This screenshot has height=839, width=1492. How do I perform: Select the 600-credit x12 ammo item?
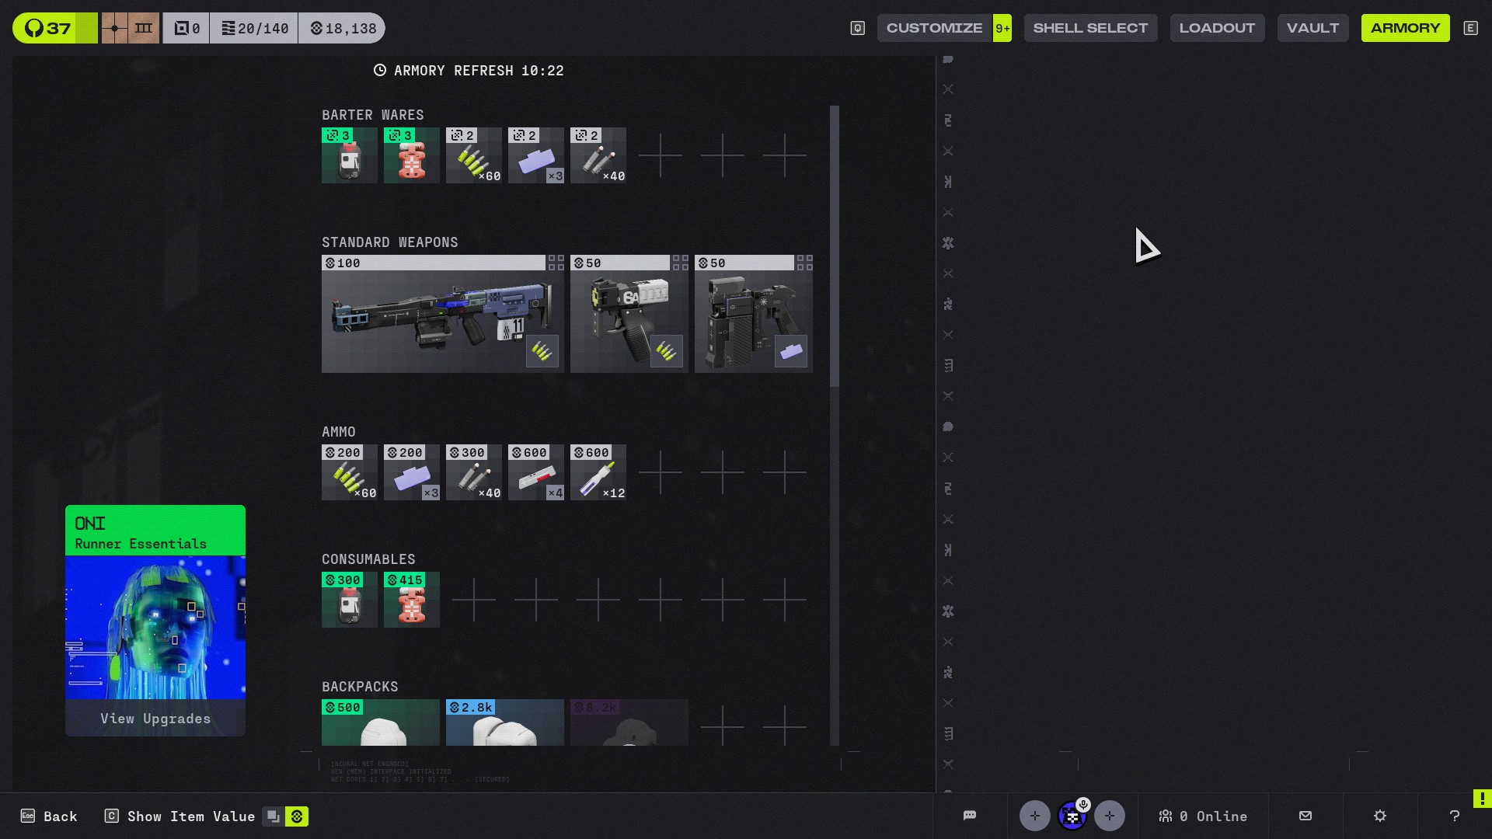(x=598, y=472)
